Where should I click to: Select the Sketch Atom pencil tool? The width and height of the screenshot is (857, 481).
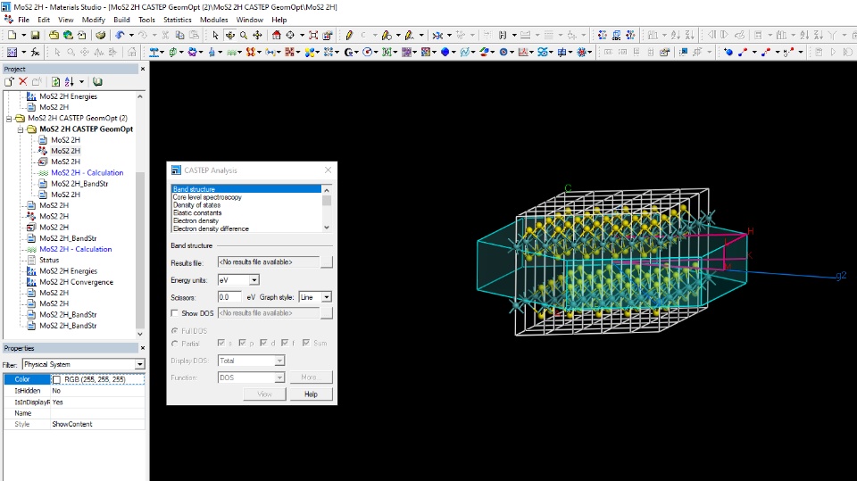349,36
